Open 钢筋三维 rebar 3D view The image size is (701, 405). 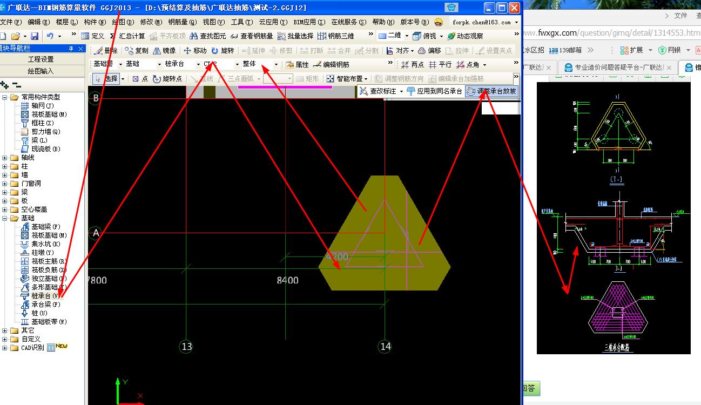pos(336,36)
